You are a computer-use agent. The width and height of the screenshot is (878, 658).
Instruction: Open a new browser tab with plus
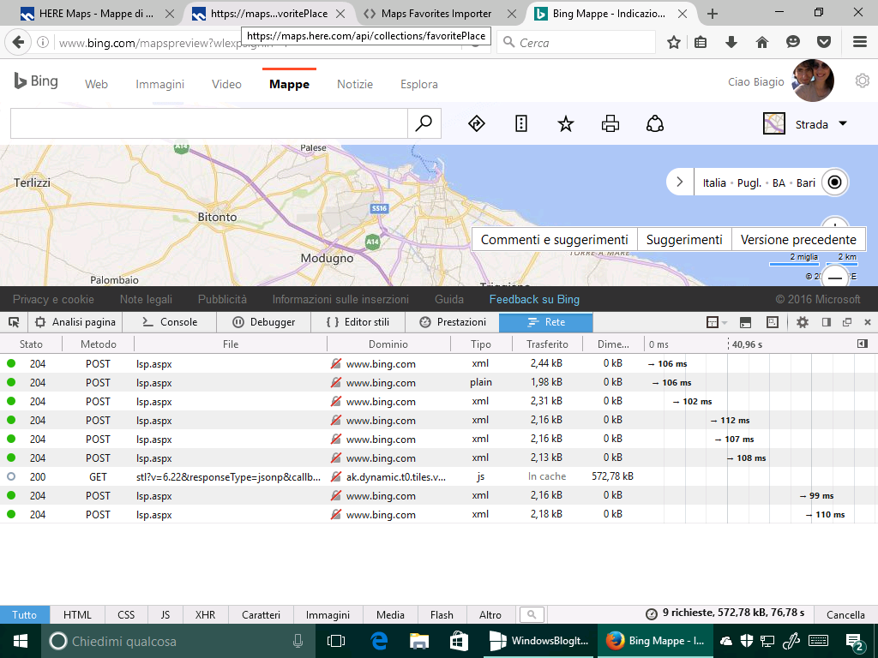click(713, 14)
